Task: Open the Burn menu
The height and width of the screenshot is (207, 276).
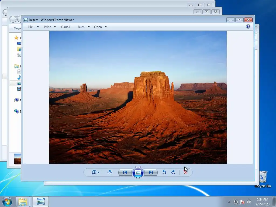Action: 81,27
